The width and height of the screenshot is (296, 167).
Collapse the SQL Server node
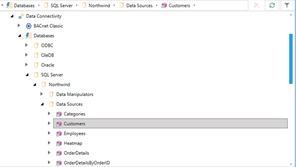(x=27, y=75)
